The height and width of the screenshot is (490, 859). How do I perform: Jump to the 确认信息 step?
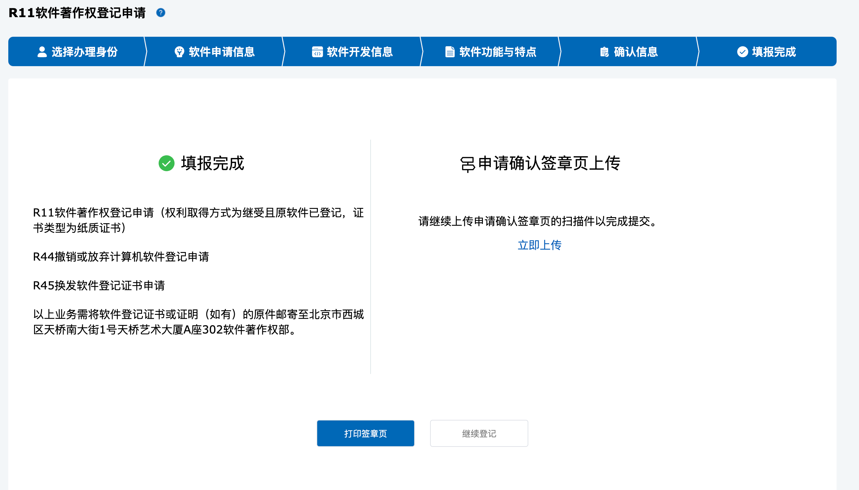(636, 52)
